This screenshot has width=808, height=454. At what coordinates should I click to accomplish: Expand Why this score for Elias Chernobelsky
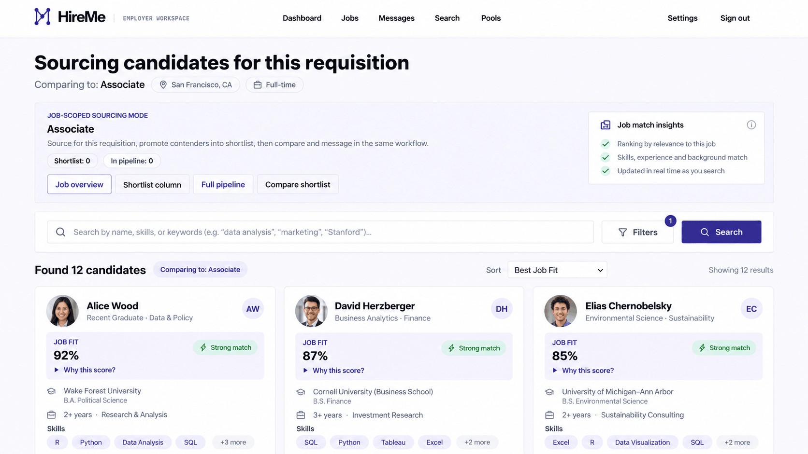(583, 371)
